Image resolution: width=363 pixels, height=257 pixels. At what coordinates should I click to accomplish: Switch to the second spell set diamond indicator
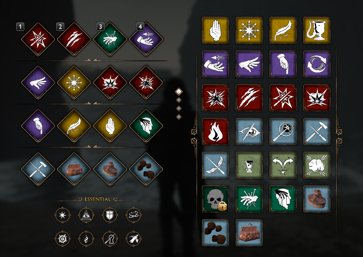[179, 100]
